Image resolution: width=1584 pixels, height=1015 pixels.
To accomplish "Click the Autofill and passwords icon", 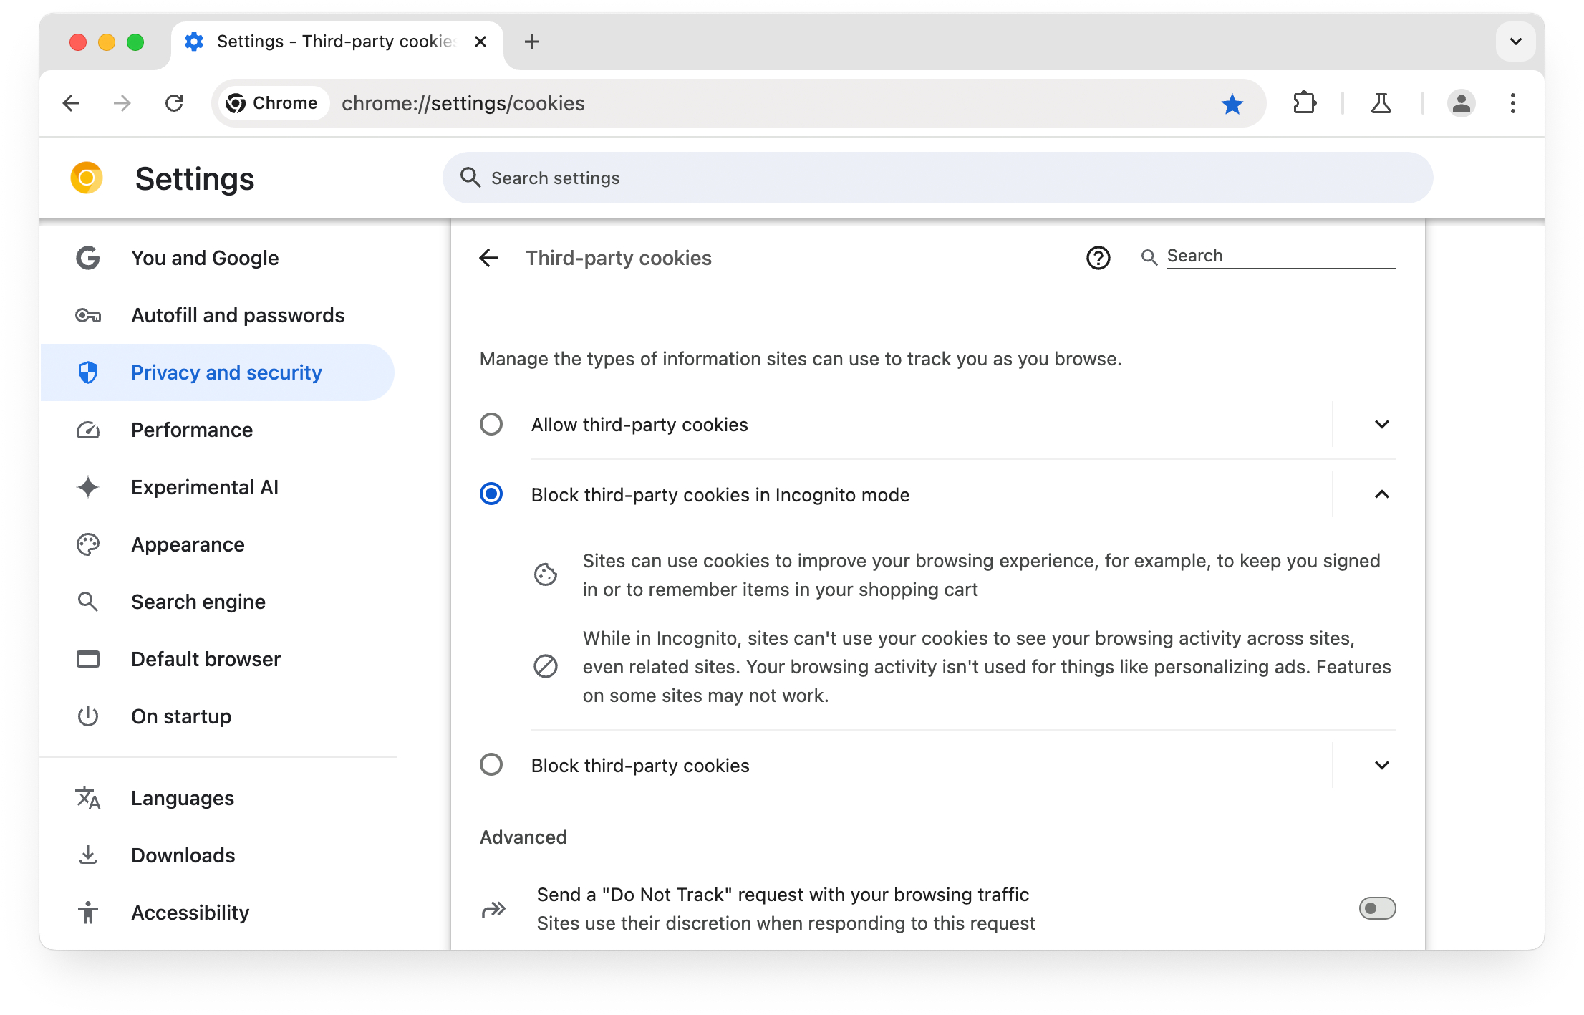I will coord(88,315).
